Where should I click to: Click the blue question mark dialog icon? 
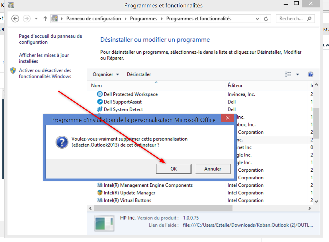(62, 142)
